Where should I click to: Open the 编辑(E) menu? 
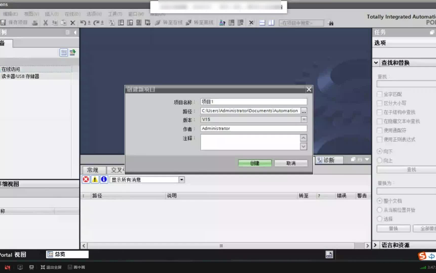(x=10, y=14)
